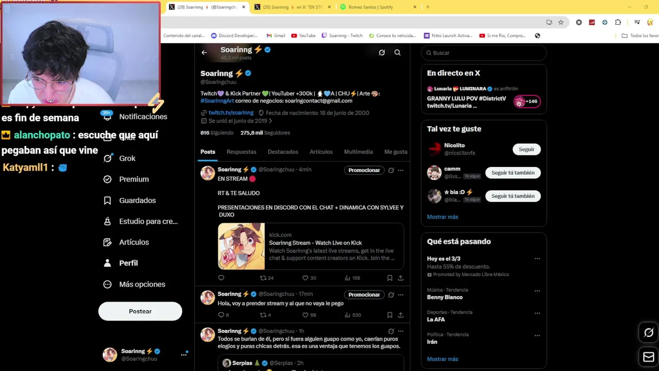Bookmark the EN STREAM post
The image size is (659, 371).
[x=390, y=278]
